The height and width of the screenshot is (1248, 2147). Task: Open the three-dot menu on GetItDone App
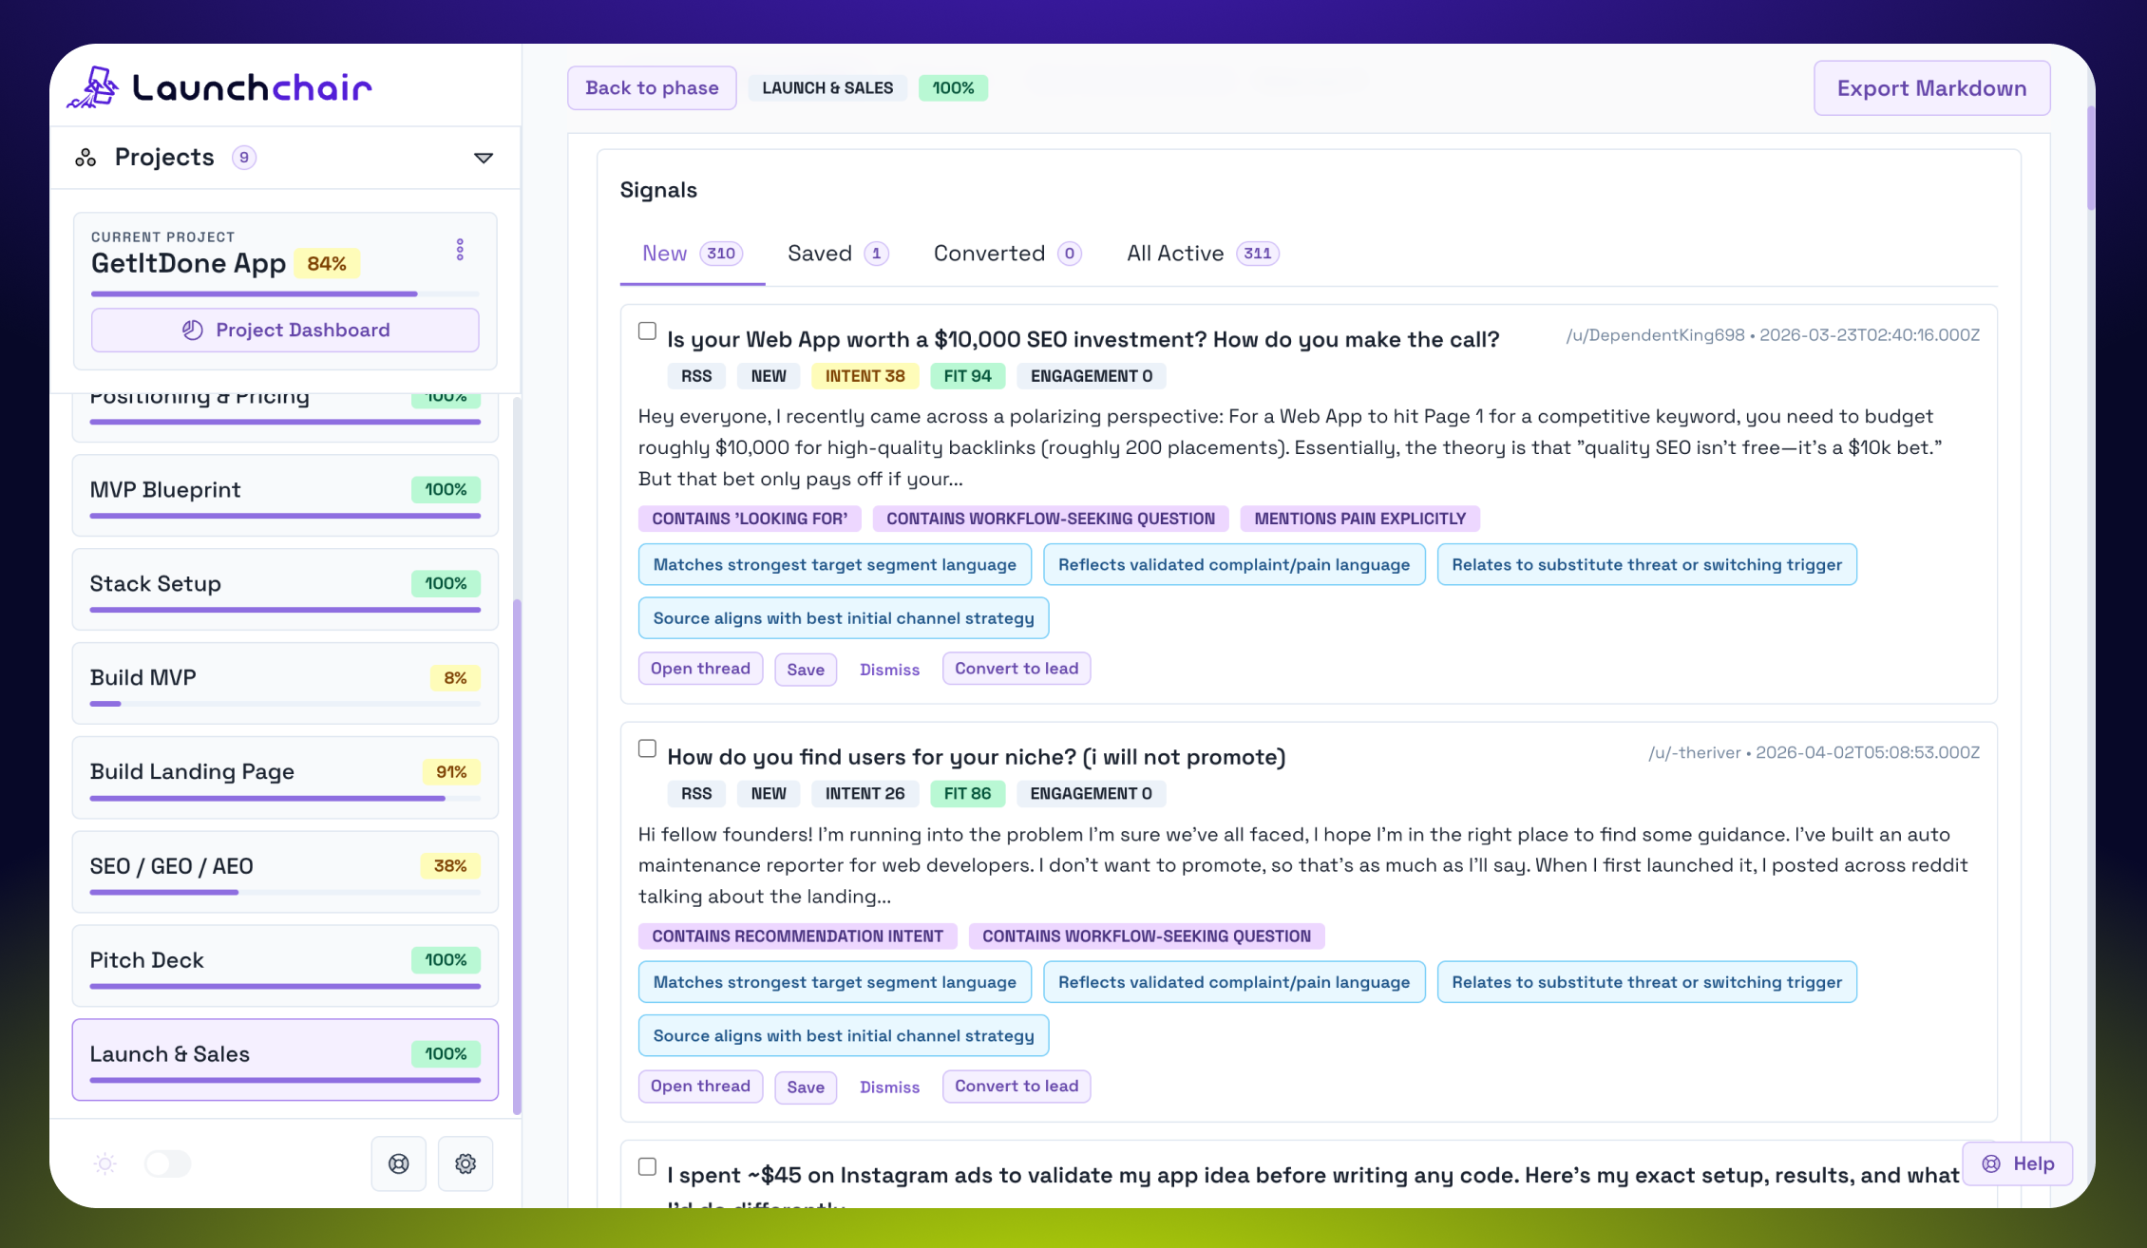[x=460, y=249]
